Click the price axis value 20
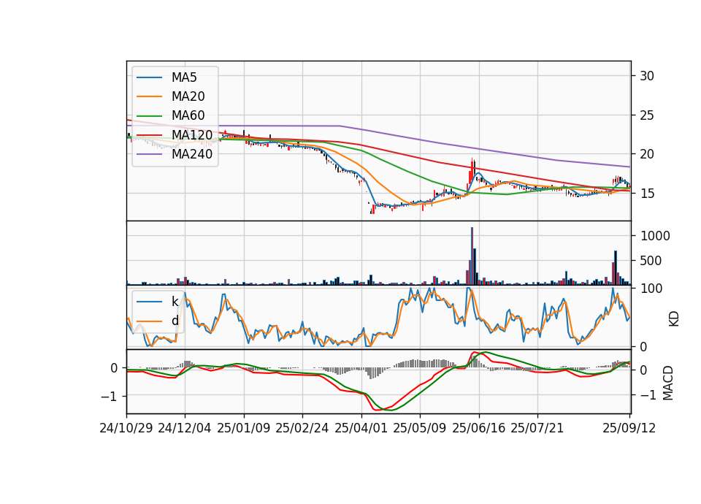701x504 pixels. tap(647, 154)
